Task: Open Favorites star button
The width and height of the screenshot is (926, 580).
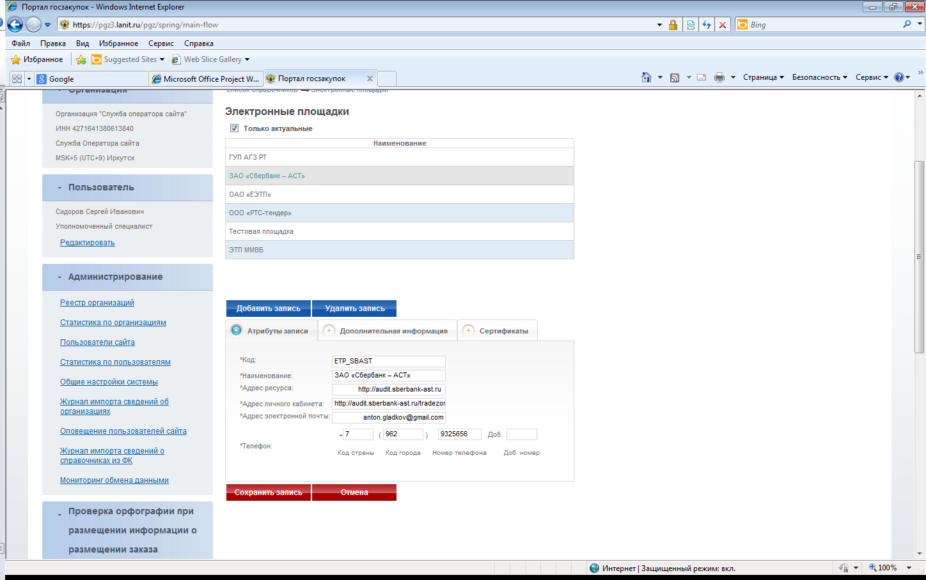Action: (x=37, y=59)
